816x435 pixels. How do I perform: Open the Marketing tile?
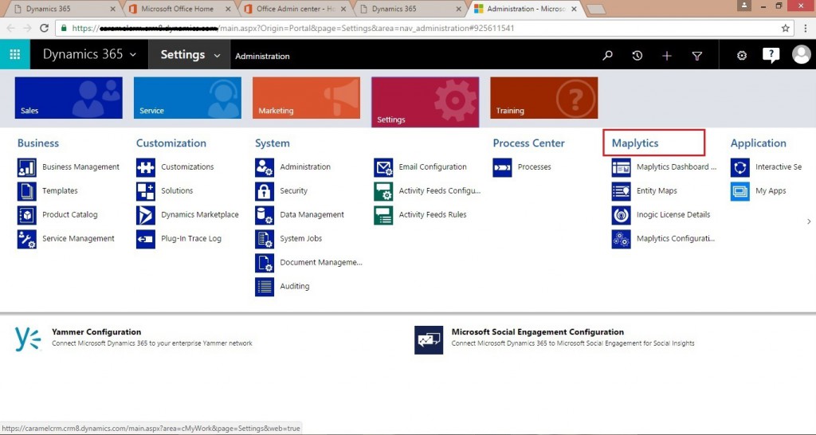(x=307, y=98)
